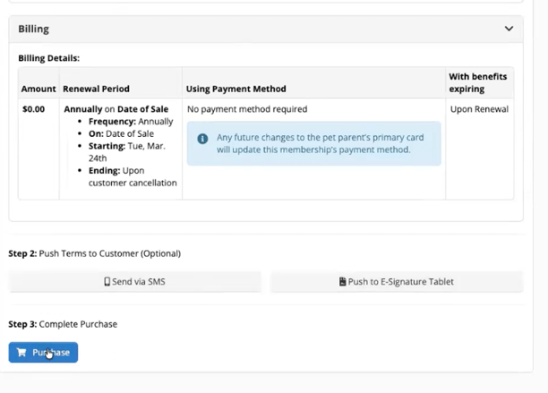Click the document icon on E-Signature button
Screen dimensions: 548x393
(342, 282)
